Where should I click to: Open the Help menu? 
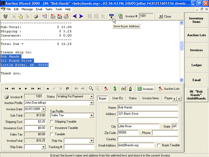(x=68, y=9)
